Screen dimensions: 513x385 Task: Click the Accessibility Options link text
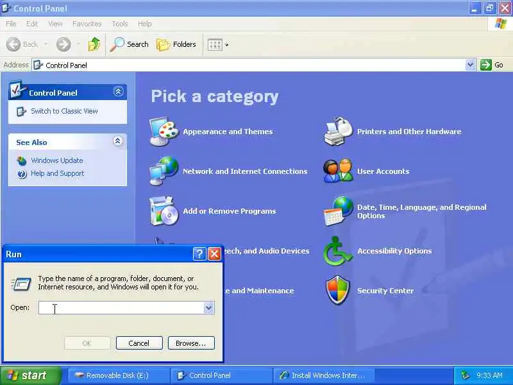[394, 251]
